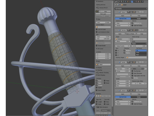Collapse the View panel

97,19
